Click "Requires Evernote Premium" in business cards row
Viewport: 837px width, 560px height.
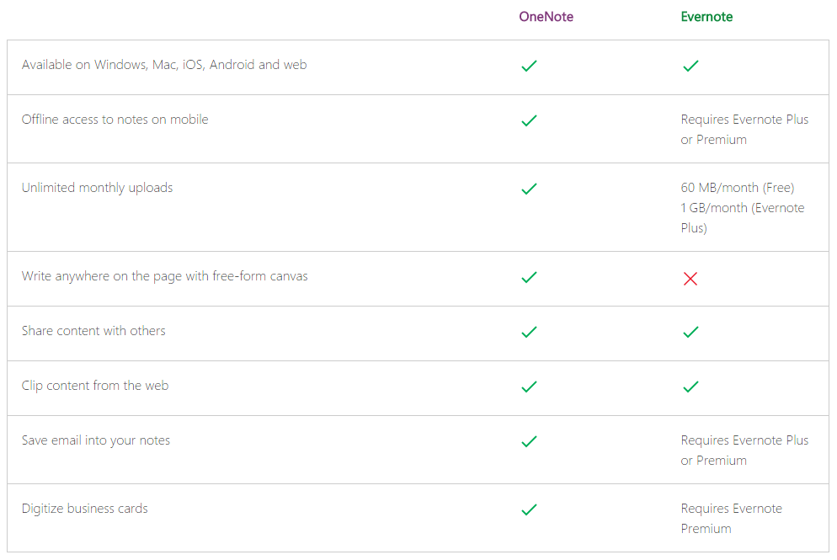pos(731,519)
